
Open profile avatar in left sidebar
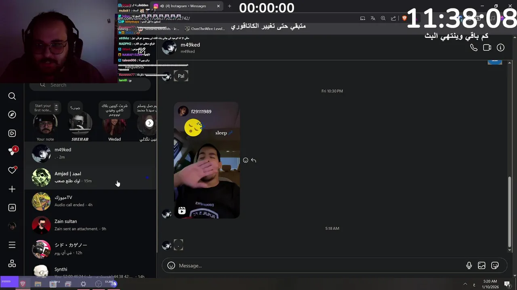[x=12, y=226]
